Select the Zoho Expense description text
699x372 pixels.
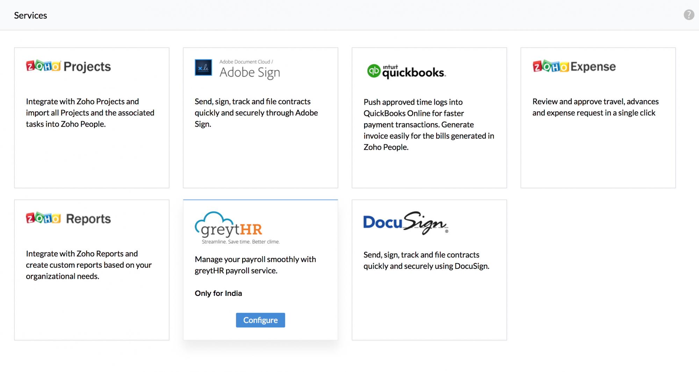tap(596, 107)
